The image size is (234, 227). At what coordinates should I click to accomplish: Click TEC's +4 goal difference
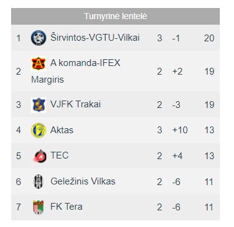click(177, 156)
